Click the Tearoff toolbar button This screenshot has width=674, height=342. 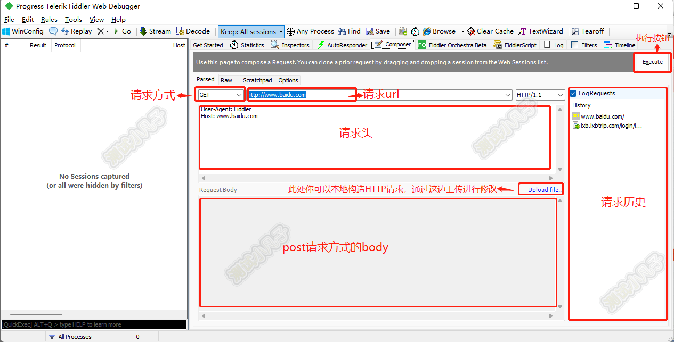[588, 31]
